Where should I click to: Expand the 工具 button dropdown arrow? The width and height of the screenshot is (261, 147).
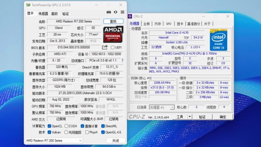point(190,117)
